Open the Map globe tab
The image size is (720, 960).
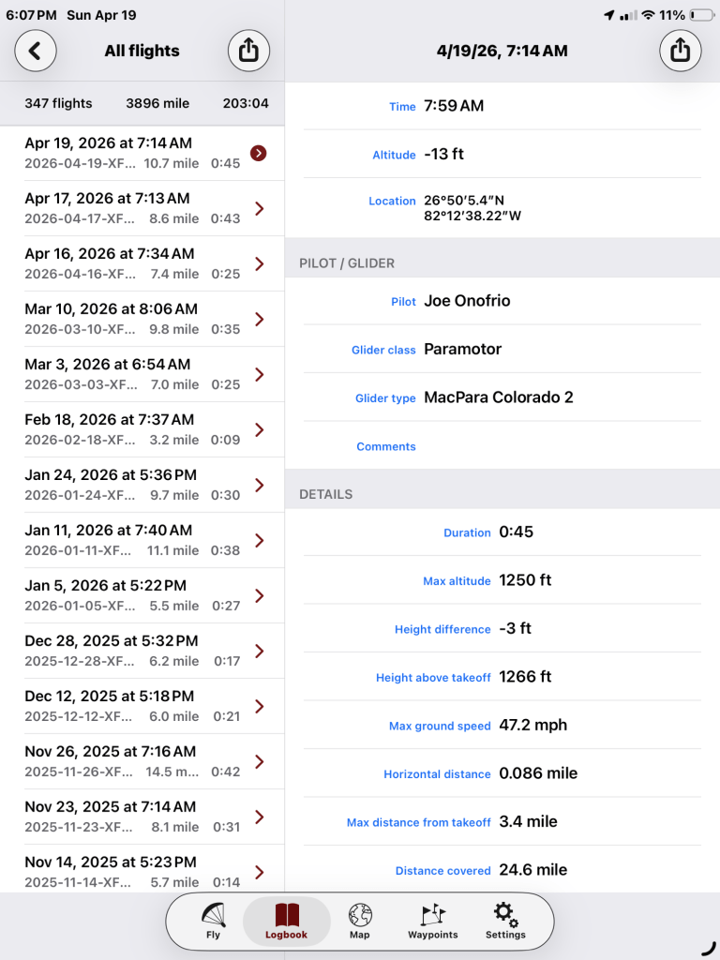point(359,921)
